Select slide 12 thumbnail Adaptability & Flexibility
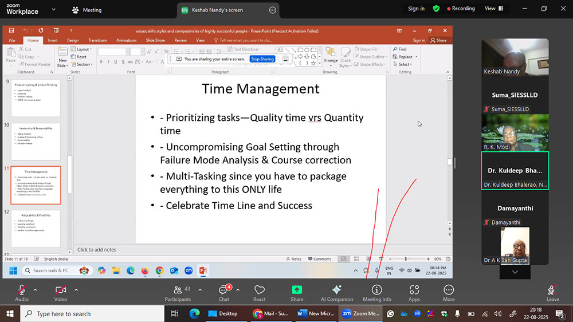Screen dimensions: 573x322 pyautogui.click(x=36, y=229)
